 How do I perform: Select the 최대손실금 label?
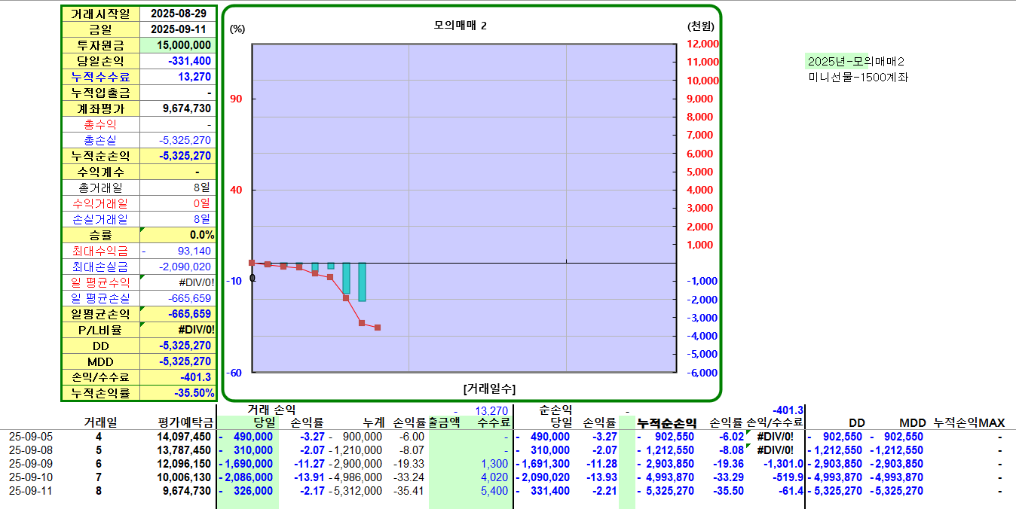pos(100,267)
